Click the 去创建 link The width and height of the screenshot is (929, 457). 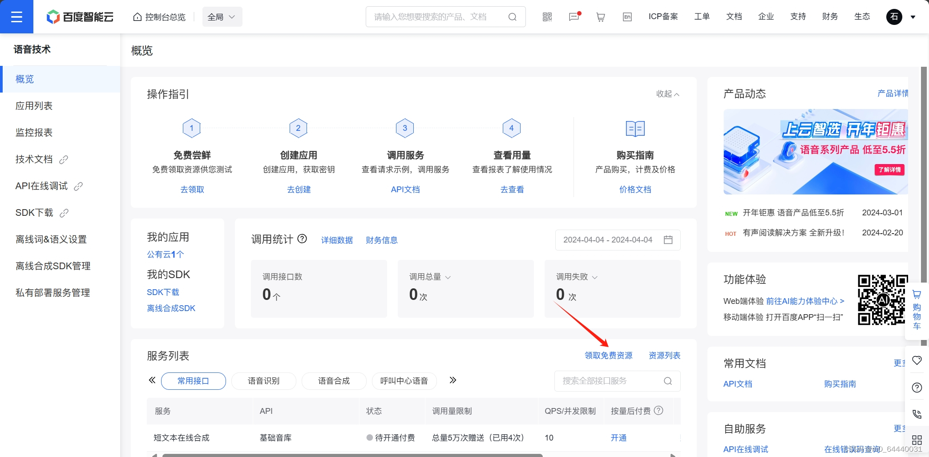pos(299,190)
